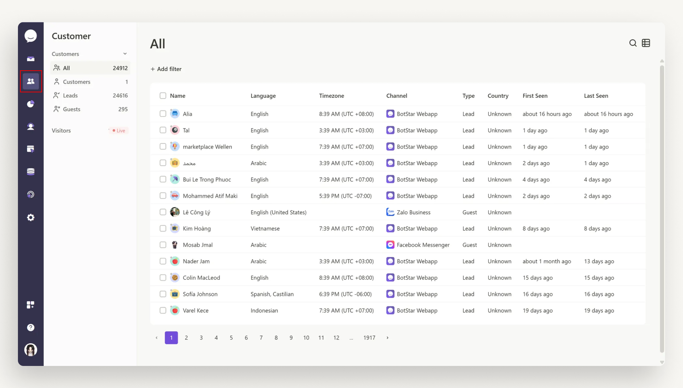Select the Leads segment
The height and width of the screenshot is (388, 683).
pyautogui.click(x=70, y=95)
